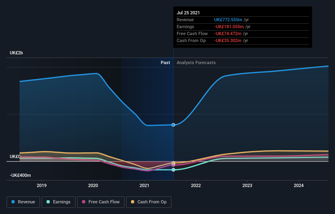The width and height of the screenshot is (335, 214).
Task: Click the blue Revenue data point marker
Action: 173,125
